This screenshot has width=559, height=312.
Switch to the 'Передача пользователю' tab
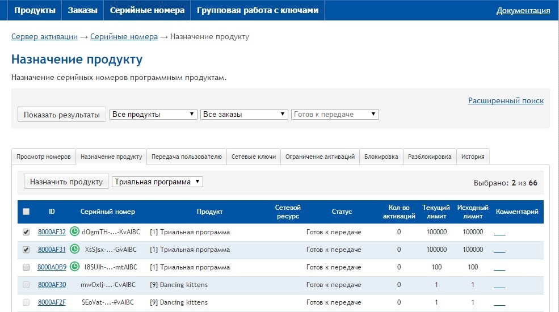click(186, 157)
